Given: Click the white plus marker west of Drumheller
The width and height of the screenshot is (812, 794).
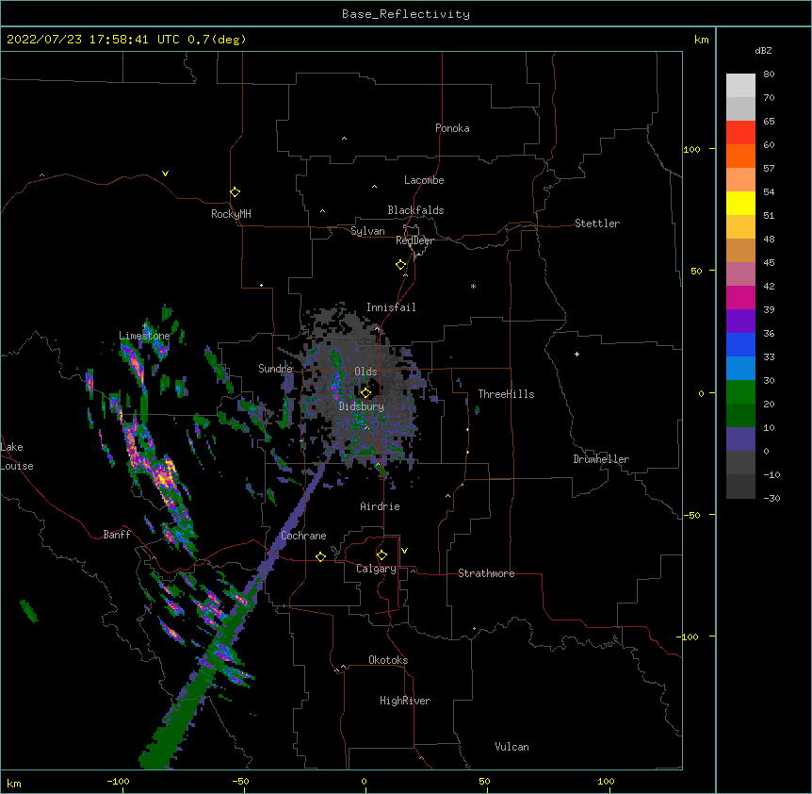Looking at the screenshot, I should tap(577, 354).
